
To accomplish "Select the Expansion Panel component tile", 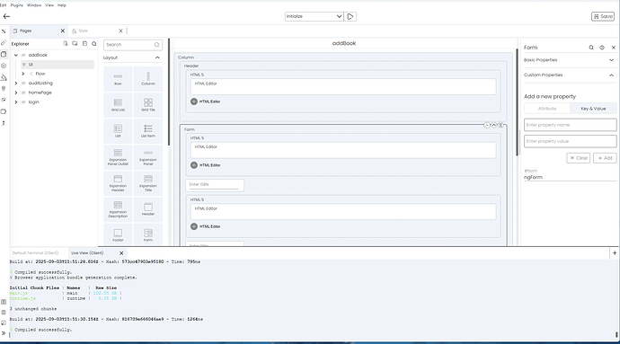I will (148, 157).
